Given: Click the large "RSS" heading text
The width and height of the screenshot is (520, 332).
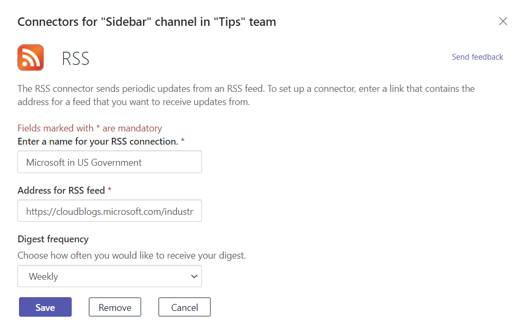Looking at the screenshot, I should pyautogui.click(x=75, y=58).
